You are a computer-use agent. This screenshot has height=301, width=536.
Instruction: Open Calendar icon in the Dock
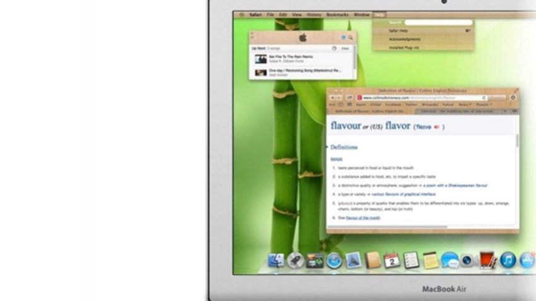[x=392, y=261]
